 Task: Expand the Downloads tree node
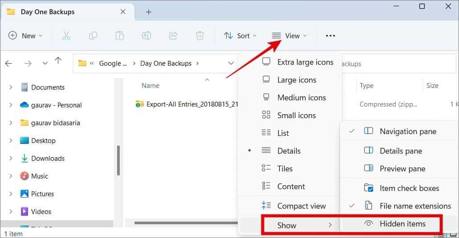pos(11,158)
